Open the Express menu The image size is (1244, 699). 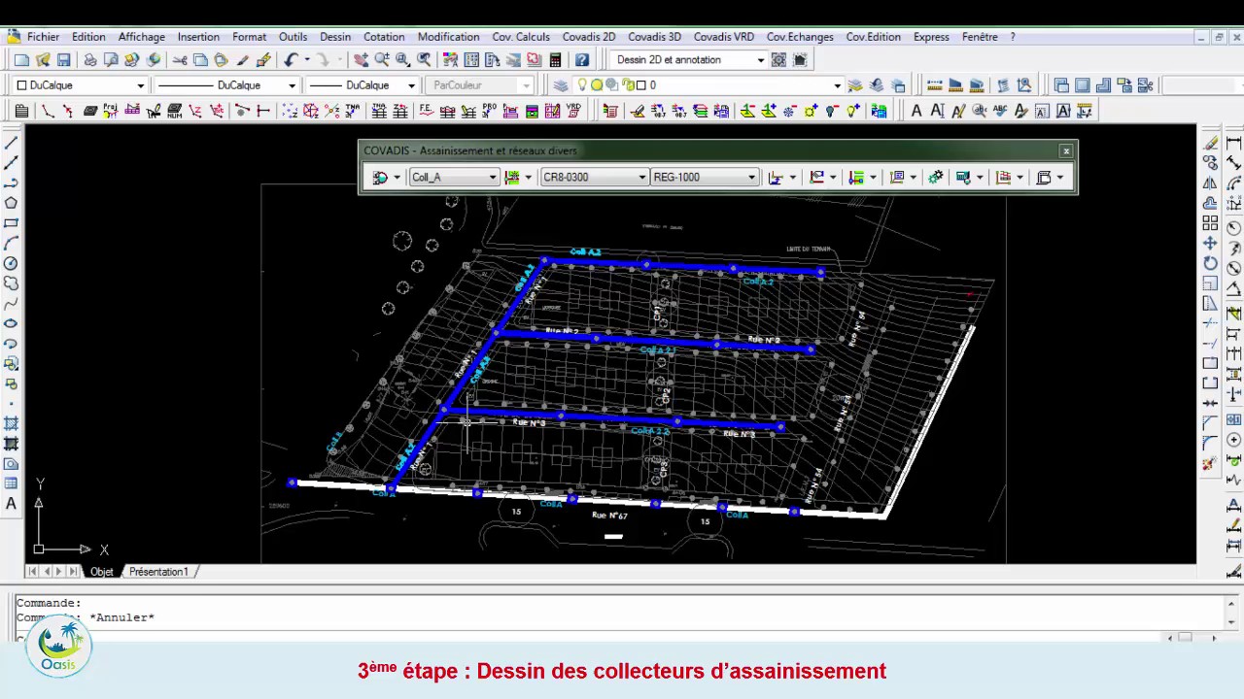(931, 37)
